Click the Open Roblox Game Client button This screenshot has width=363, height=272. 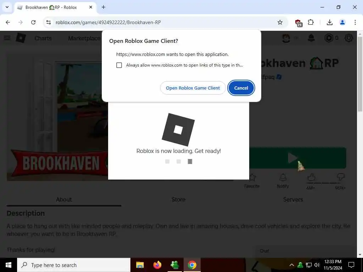coord(193,88)
